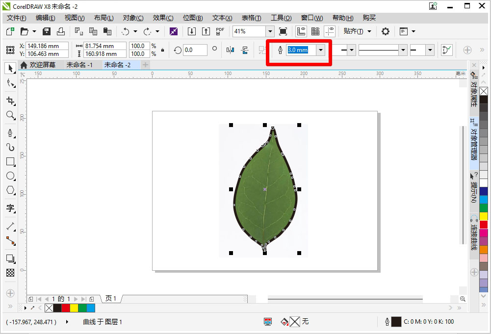491x334 pixels.
Task: Select the Zoom tool in the toolbox
Action: click(x=11, y=115)
